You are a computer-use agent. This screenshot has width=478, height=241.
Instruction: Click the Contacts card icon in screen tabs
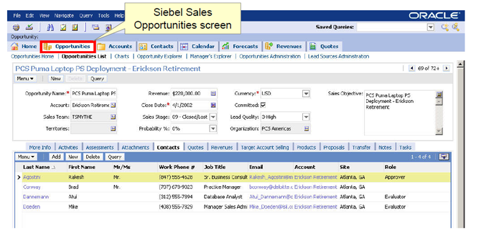click(x=143, y=47)
